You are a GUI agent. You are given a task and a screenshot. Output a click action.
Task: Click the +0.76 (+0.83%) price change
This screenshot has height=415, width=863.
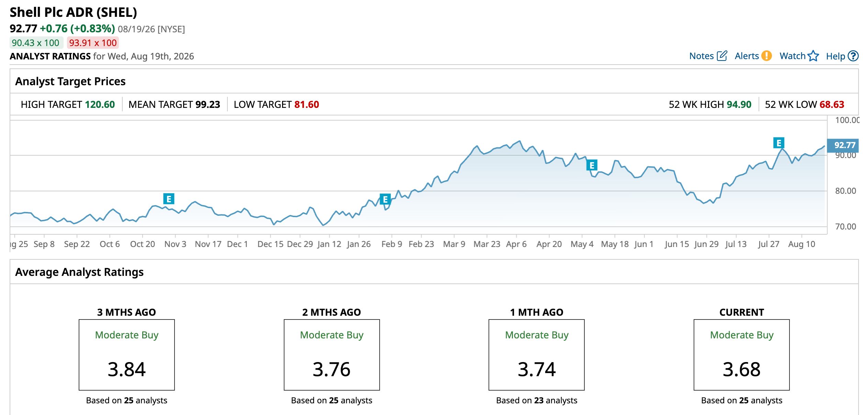click(77, 29)
